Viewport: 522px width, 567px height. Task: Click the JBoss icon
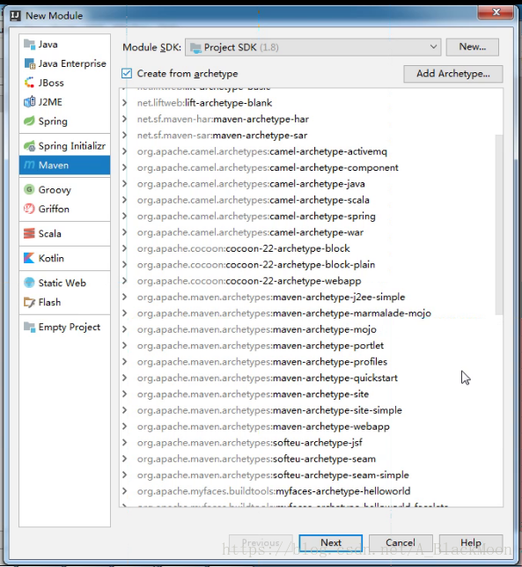[29, 83]
